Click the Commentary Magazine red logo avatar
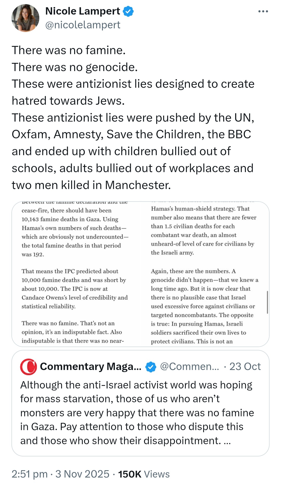Screen dimensions: 281x483 (28, 367)
